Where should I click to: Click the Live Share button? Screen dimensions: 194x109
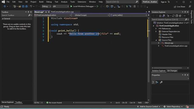point(179,7)
